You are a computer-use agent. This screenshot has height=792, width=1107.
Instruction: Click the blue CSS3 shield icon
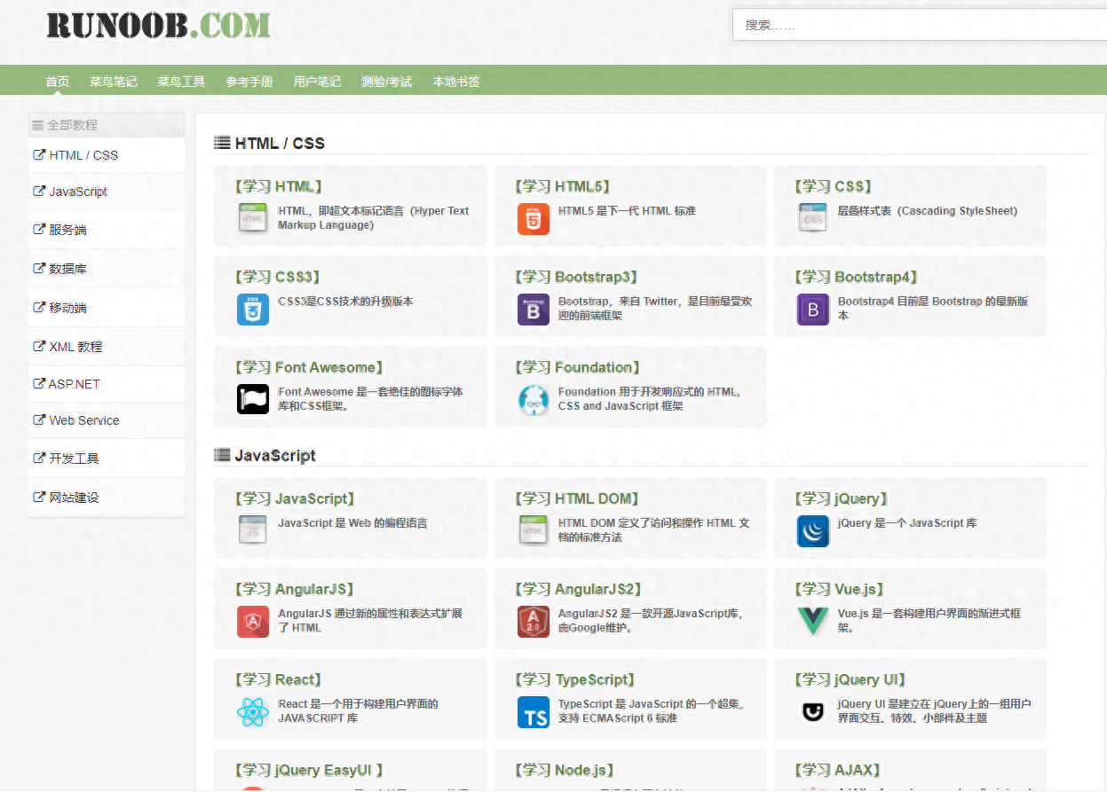click(x=253, y=309)
